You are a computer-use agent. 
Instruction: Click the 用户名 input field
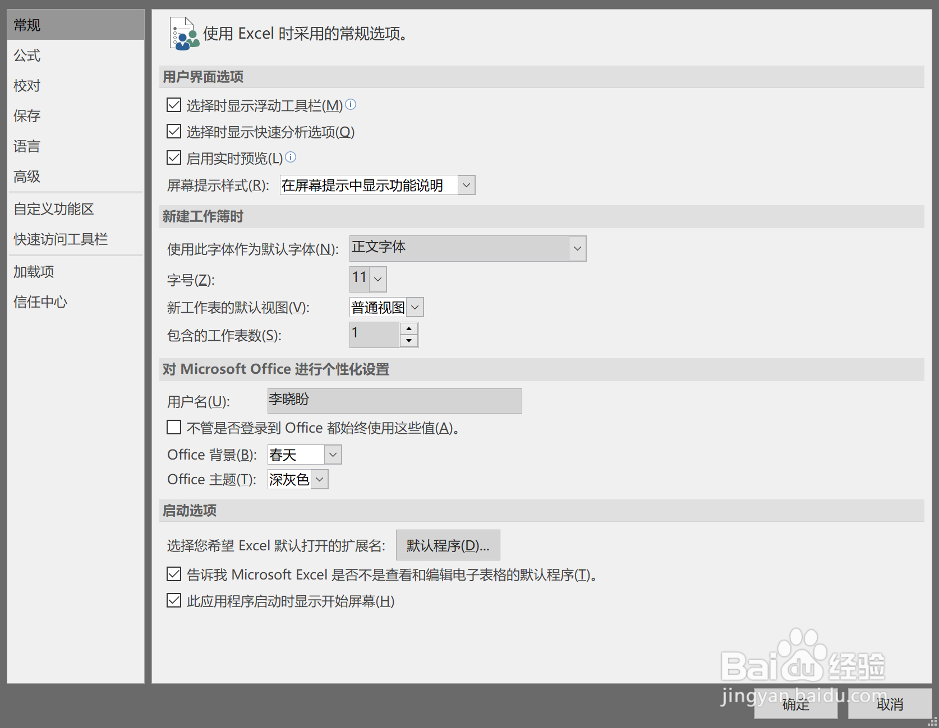(394, 401)
